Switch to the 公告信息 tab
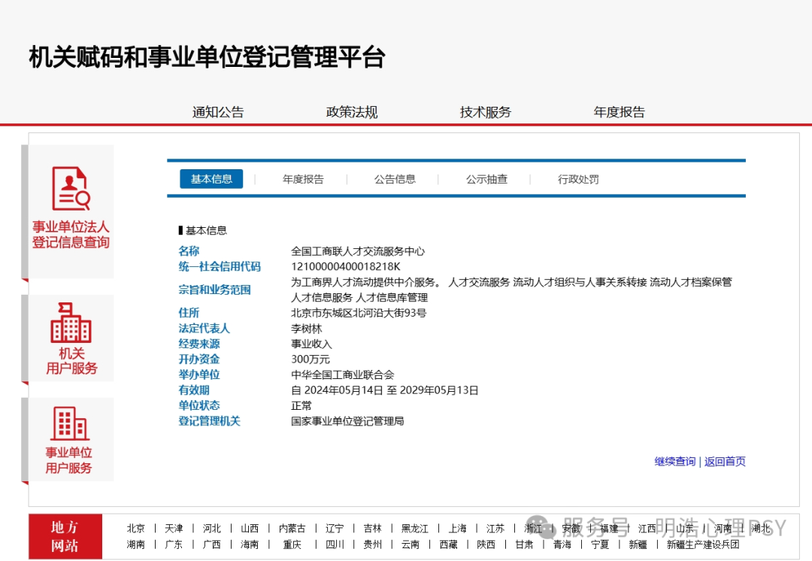 click(395, 179)
